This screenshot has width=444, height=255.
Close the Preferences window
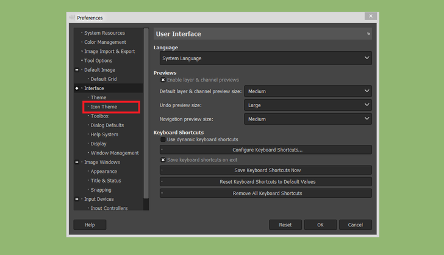[371, 16]
